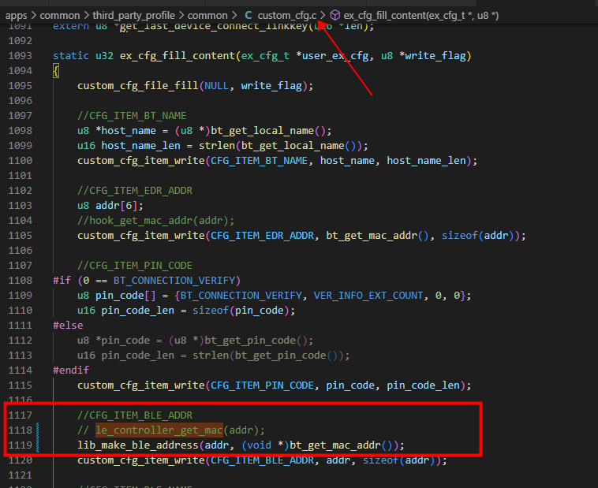Screen dimensions: 598x488
Task: Click the '//CFG_ITEM_EDR_ADDR' comment
Action: 135,191
